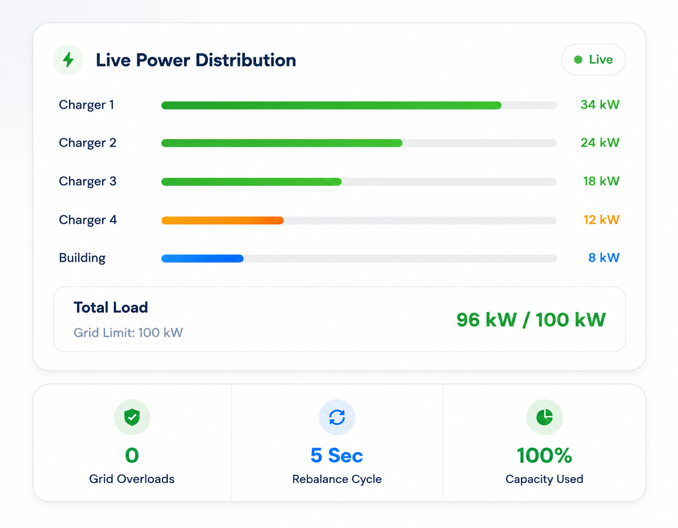Click the 34 kW reading
The width and height of the screenshot is (678, 528).
pyautogui.click(x=600, y=104)
